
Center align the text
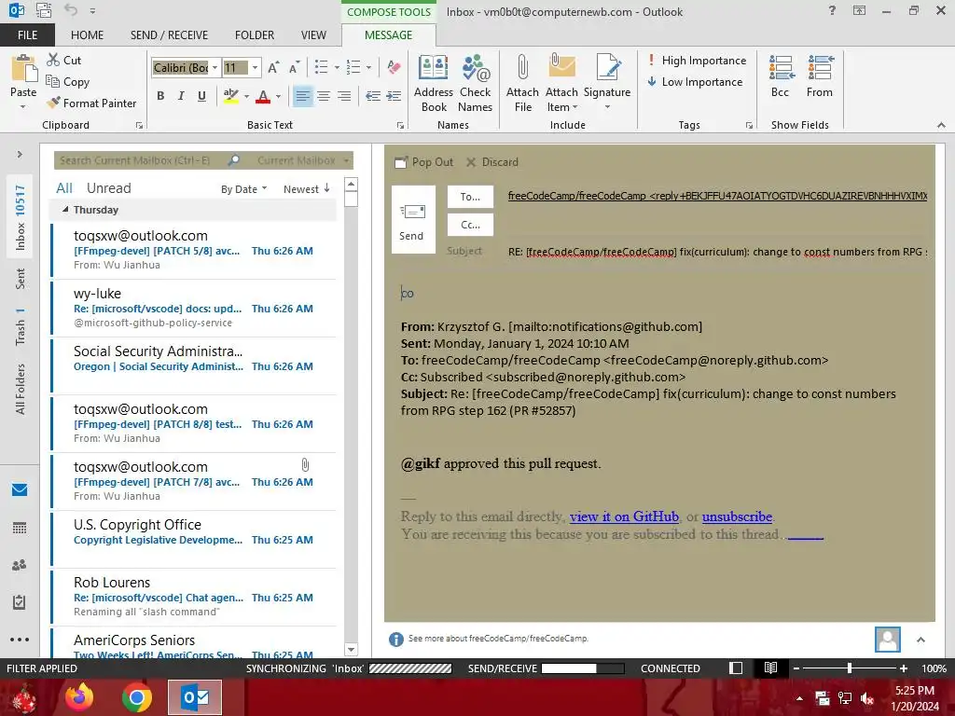coord(324,96)
